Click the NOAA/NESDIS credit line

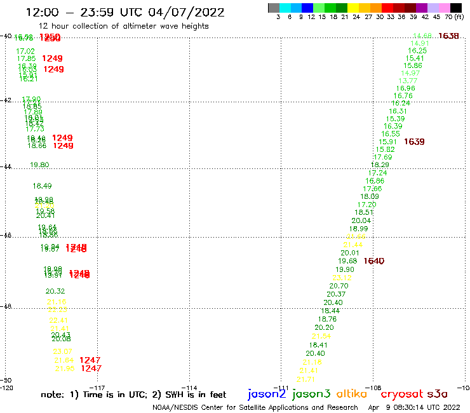tap(255, 407)
